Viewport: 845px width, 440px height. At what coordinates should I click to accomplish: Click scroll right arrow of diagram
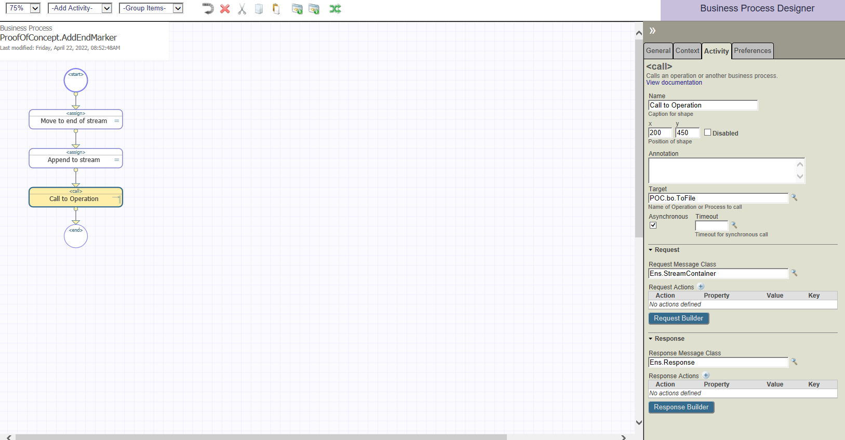623,437
